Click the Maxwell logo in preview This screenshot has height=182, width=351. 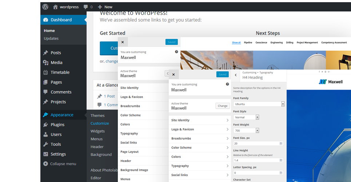click(x=331, y=82)
